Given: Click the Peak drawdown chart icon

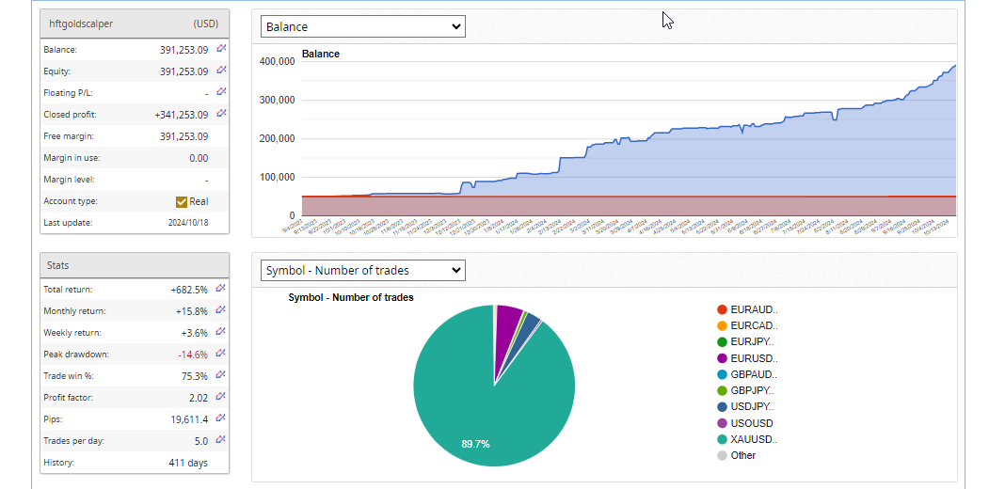Looking at the screenshot, I should (x=221, y=354).
